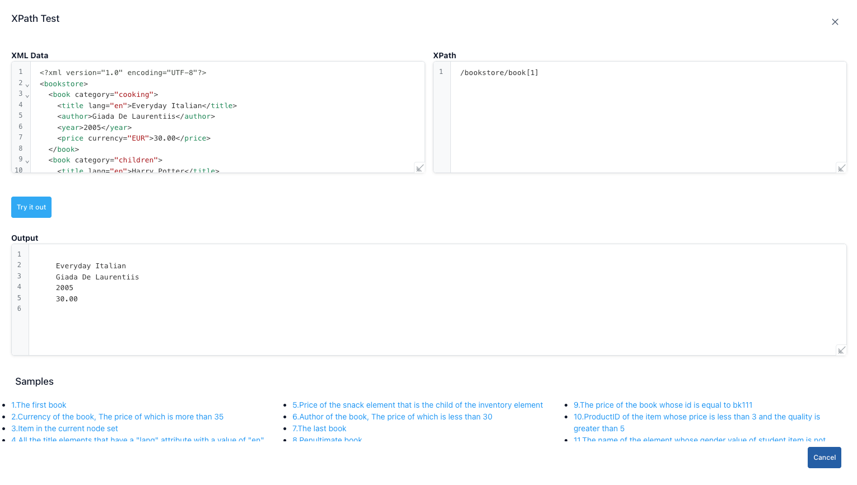
Task: Load sample 5 Price of the snack element
Action: [x=417, y=405]
